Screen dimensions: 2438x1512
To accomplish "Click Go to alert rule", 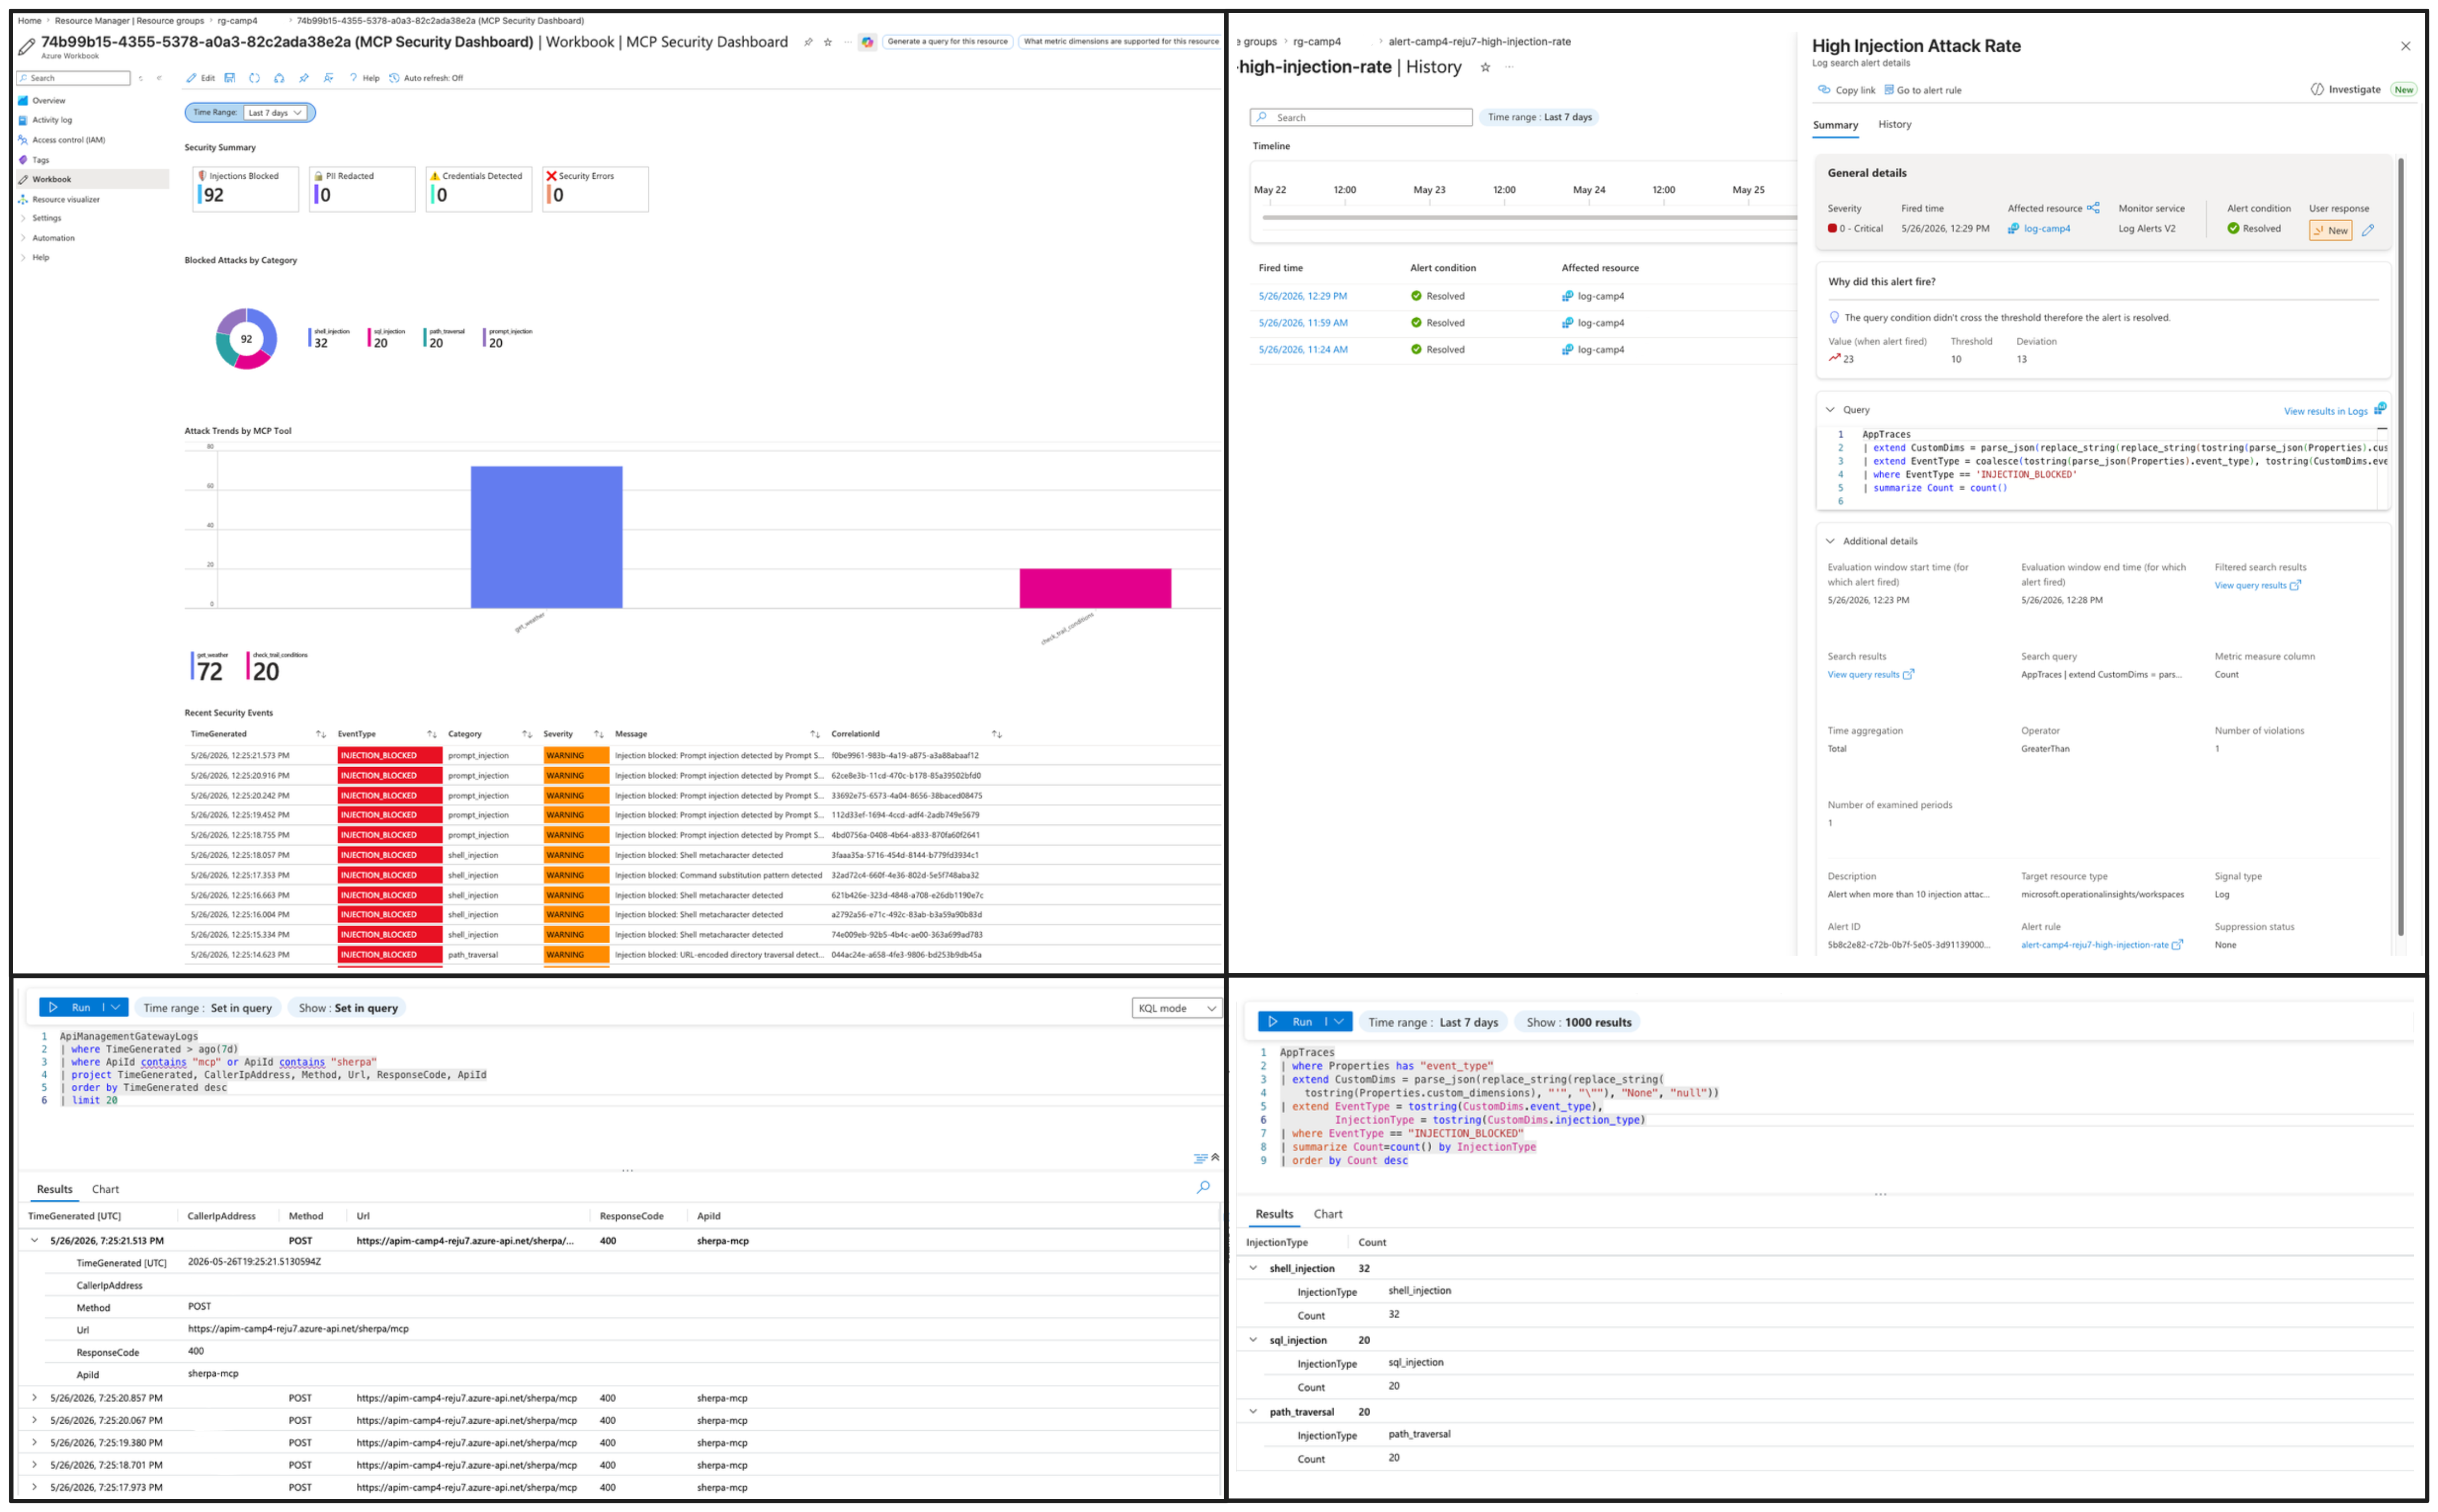I will [1922, 90].
